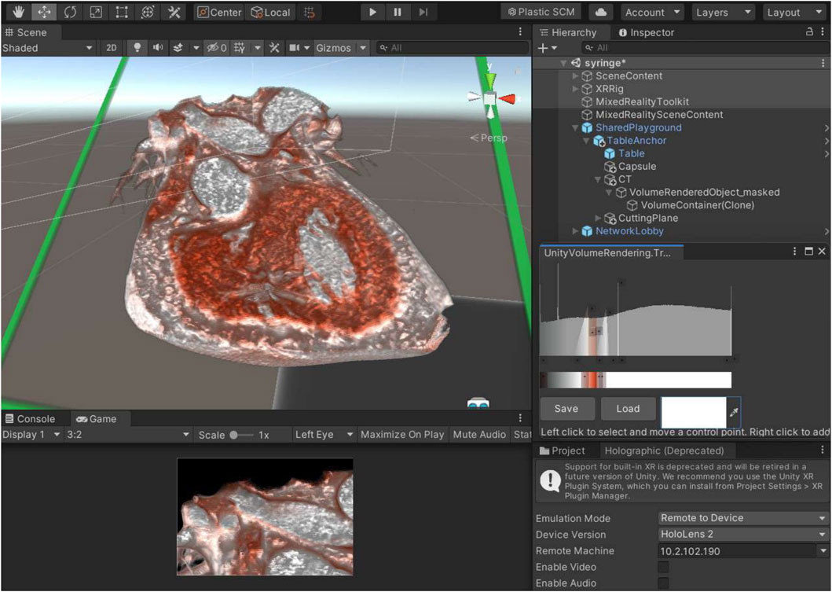Viewport: 832px width, 592px height.
Task: Click the Save button
Action: coord(566,409)
